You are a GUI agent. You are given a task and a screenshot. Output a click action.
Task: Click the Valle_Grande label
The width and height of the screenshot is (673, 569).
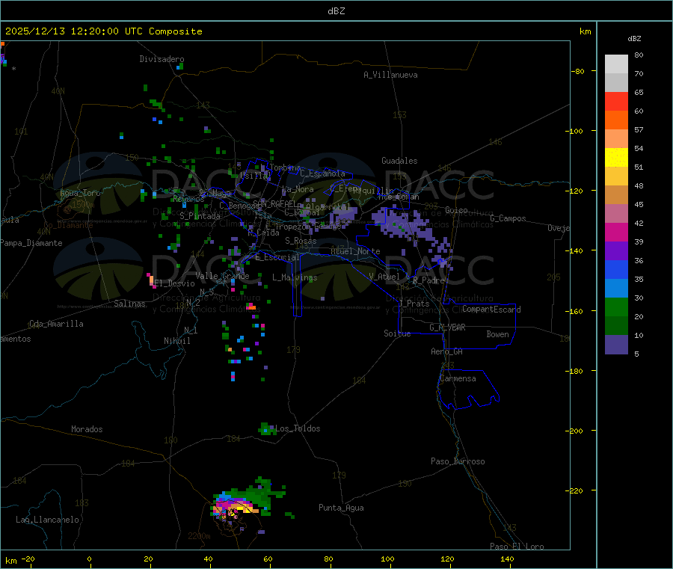[222, 275]
